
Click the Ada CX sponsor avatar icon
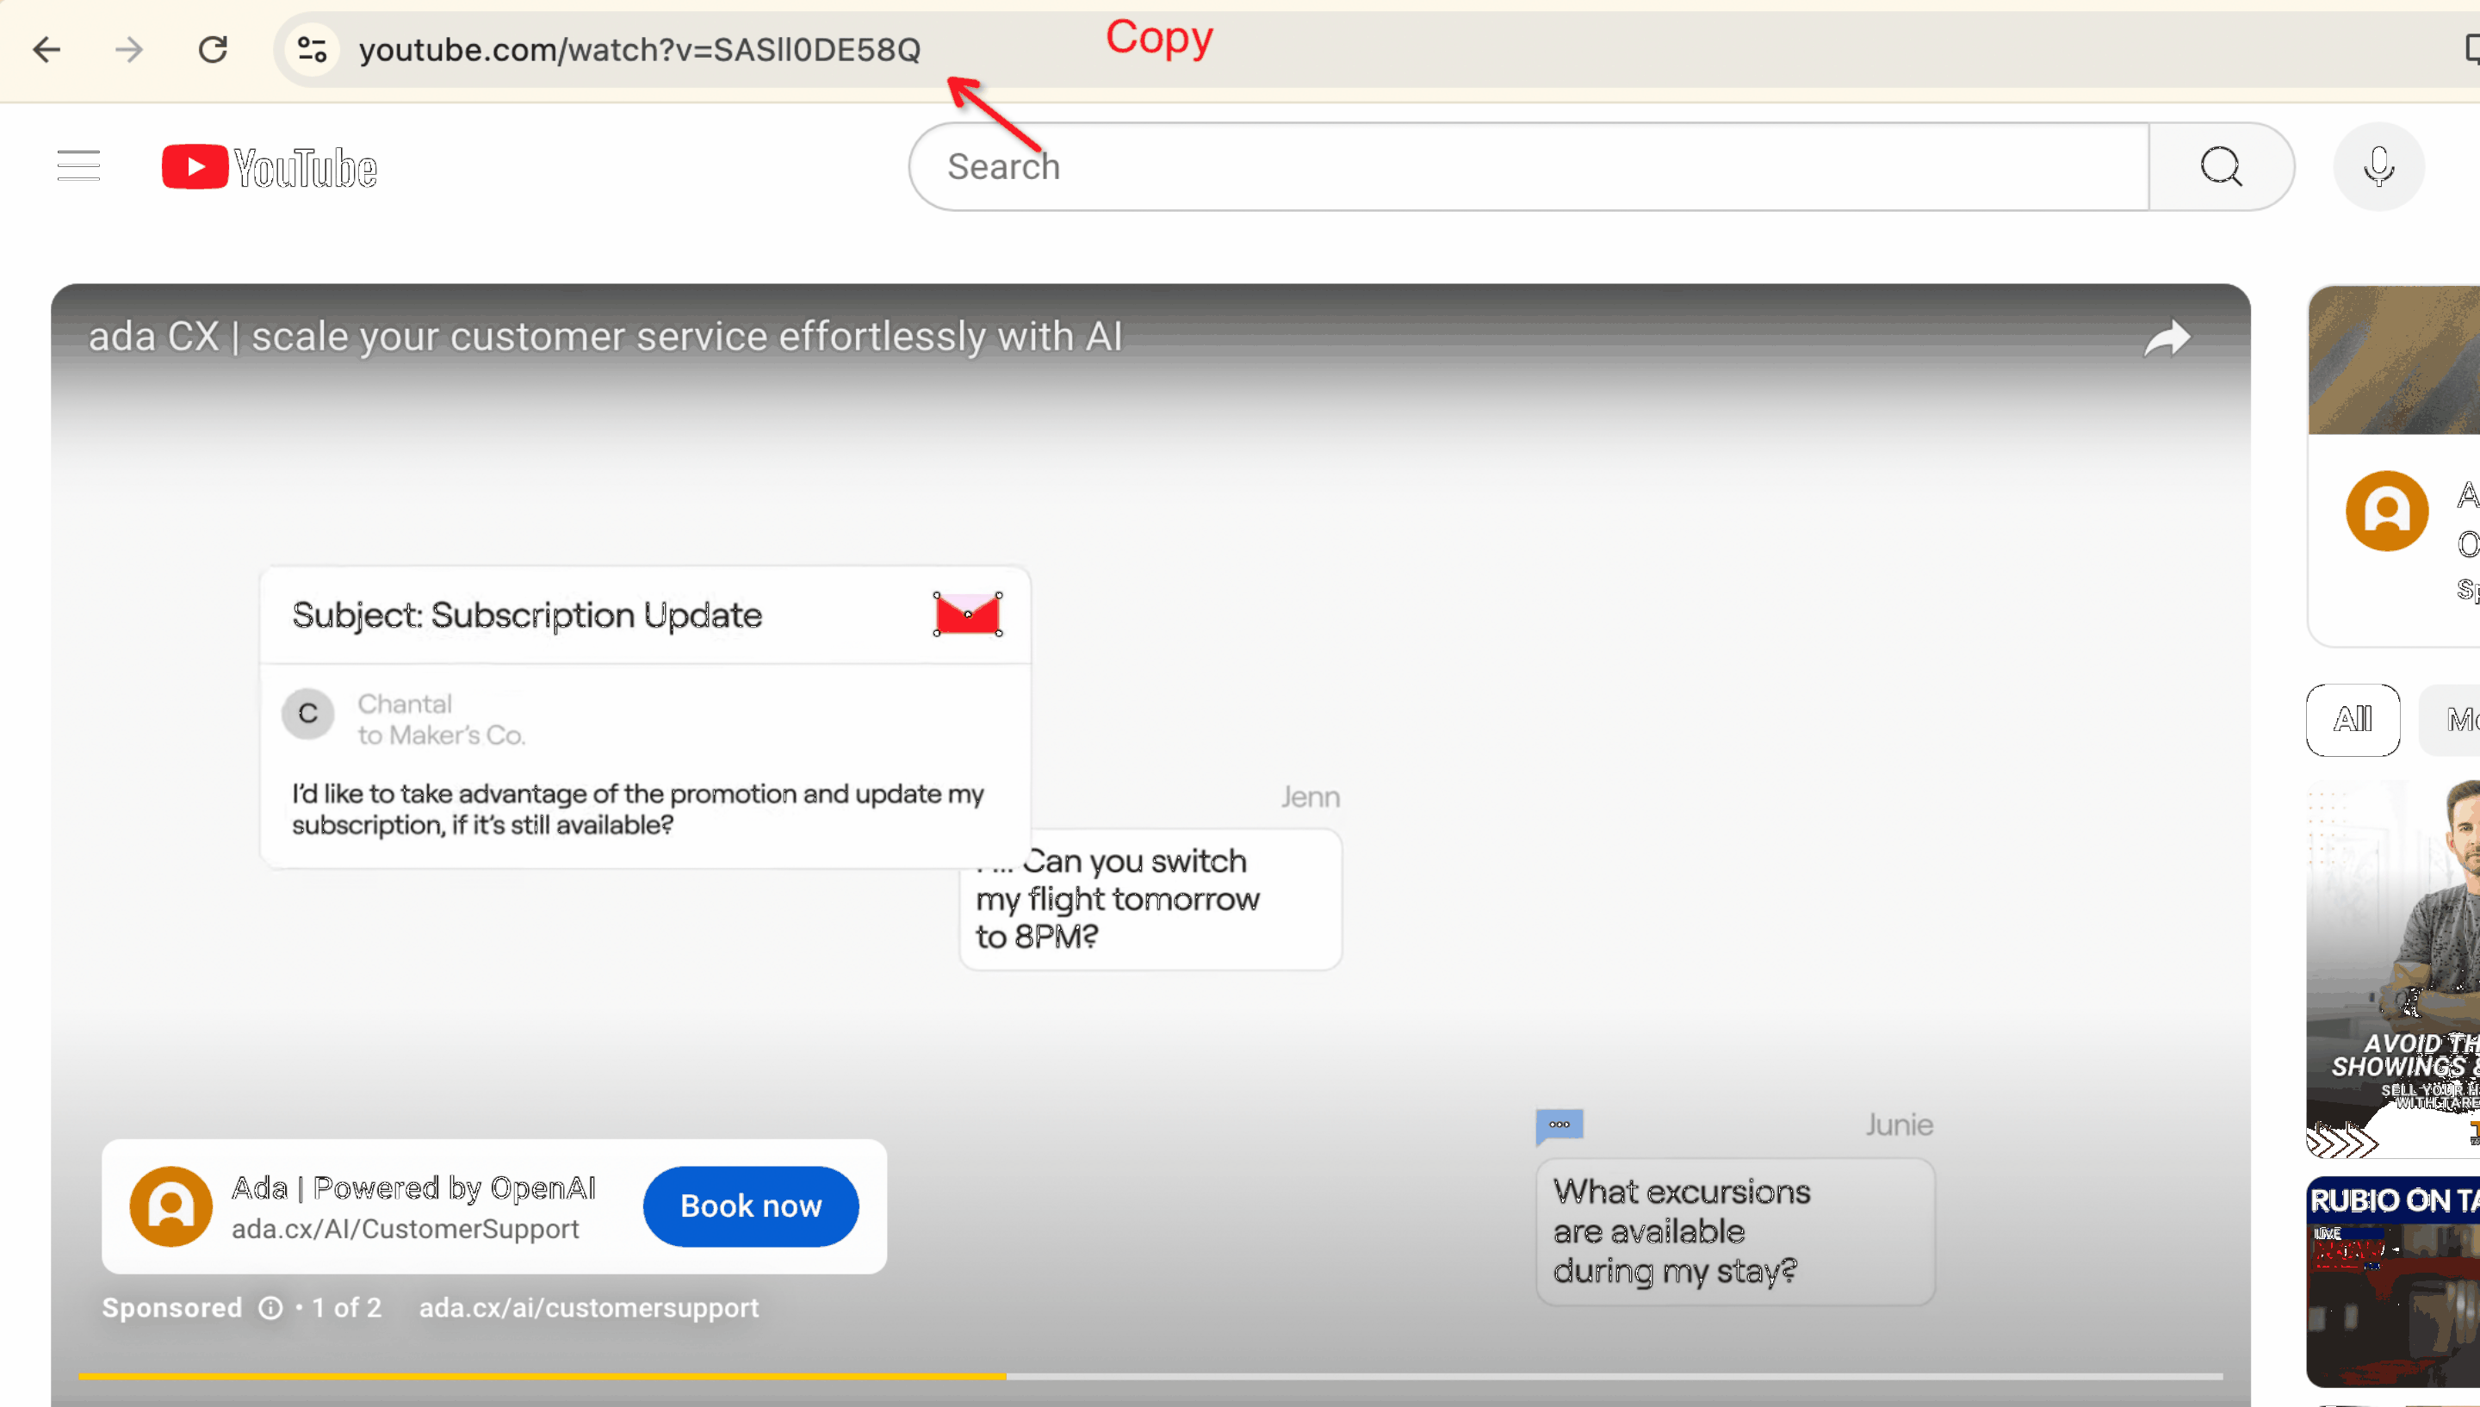click(169, 1205)
